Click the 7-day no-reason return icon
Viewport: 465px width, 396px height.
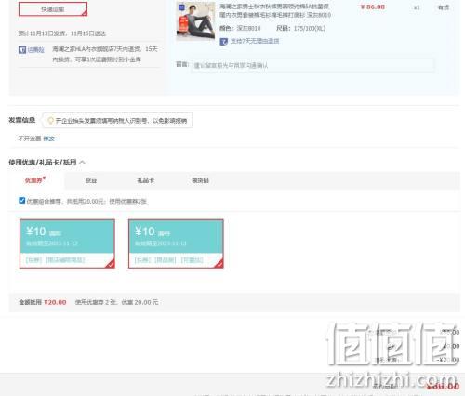pyautogui.click(x=223, y=41)
